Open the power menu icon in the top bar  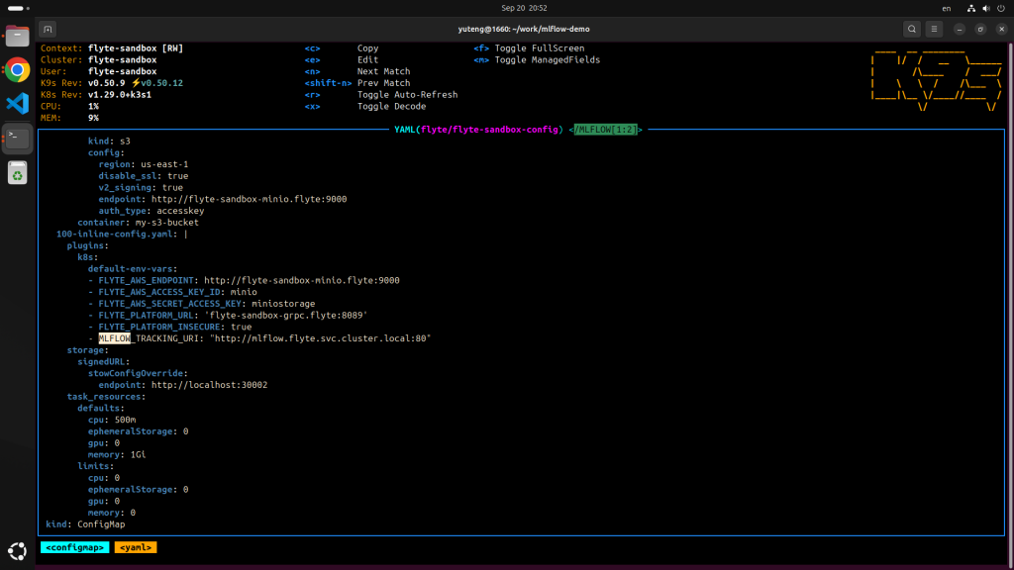(1001, 8)
